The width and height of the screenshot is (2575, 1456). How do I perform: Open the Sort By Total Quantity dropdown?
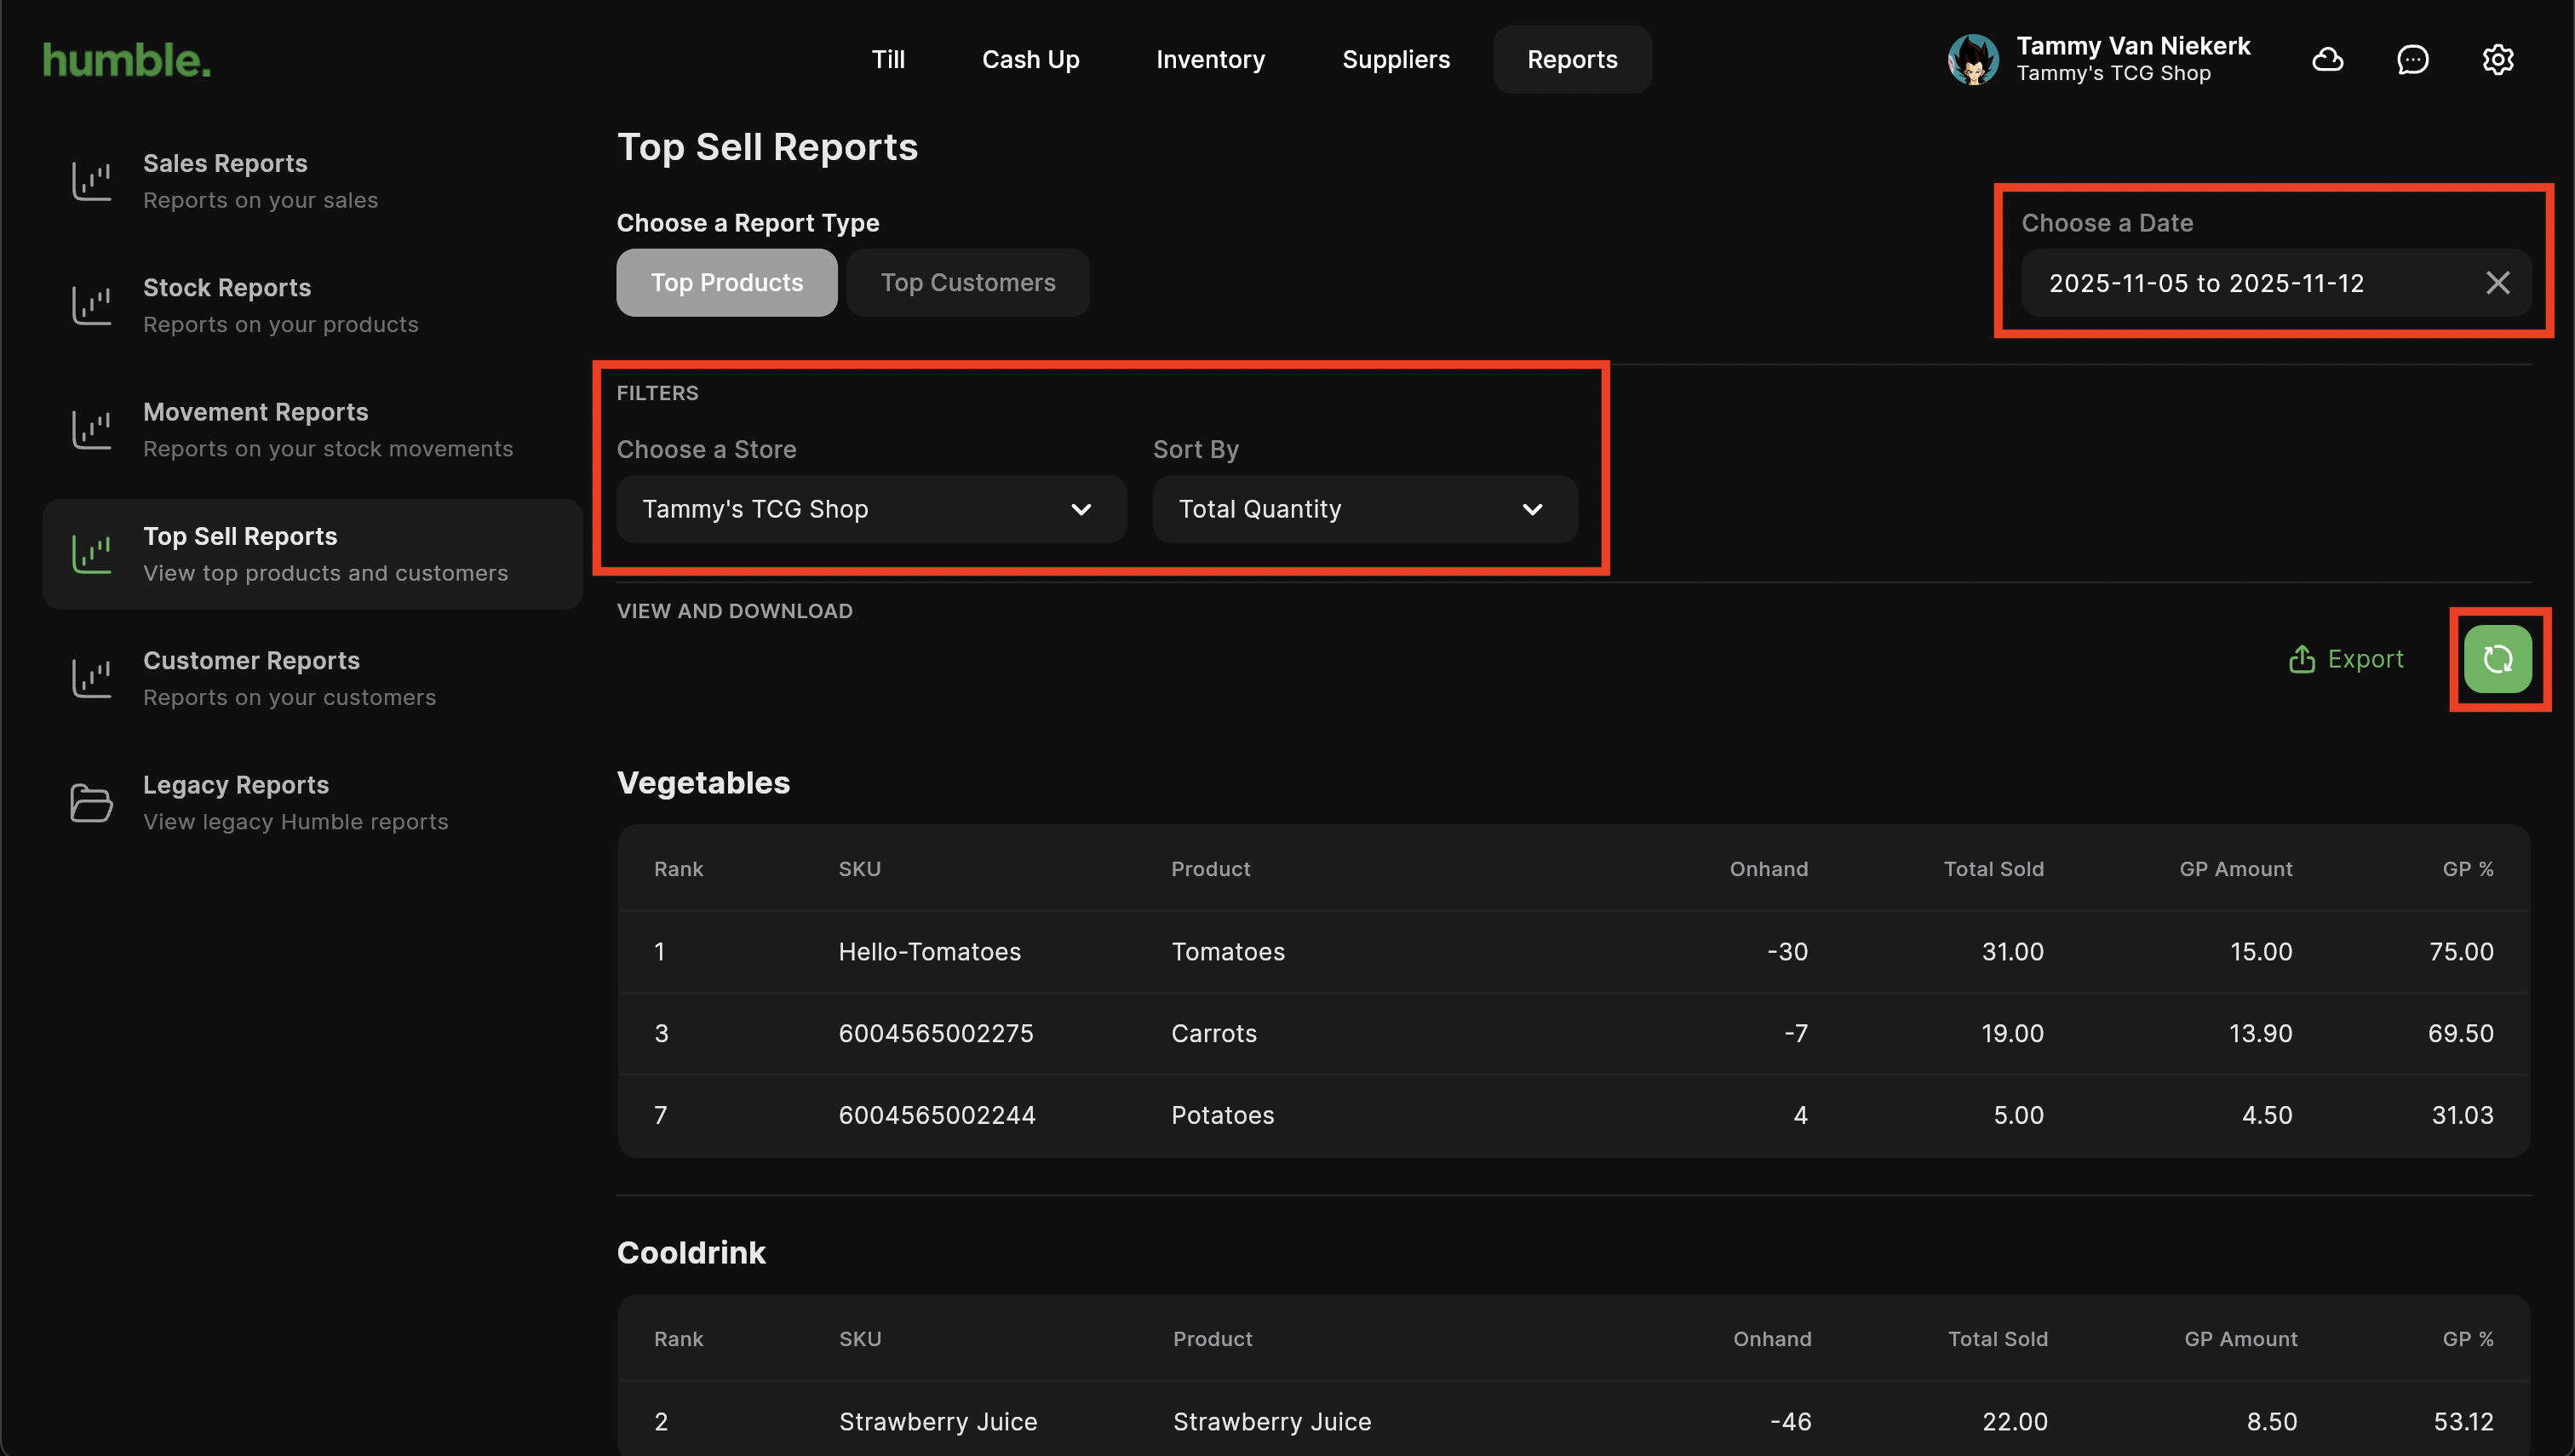pos(1364,509)
